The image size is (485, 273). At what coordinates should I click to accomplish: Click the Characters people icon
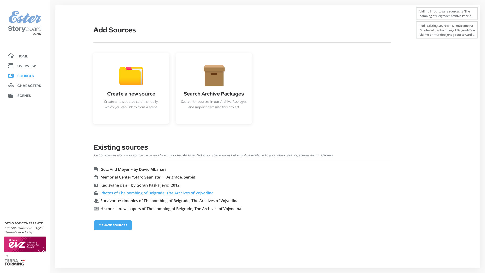11,86
